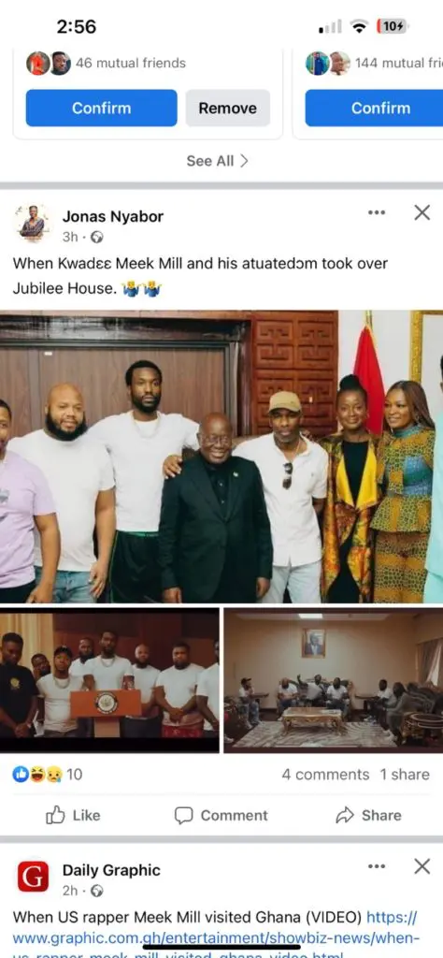Open the Daily Graphic page logo
The height and width of the screenshot is (958, 443).
pos(33,877)
